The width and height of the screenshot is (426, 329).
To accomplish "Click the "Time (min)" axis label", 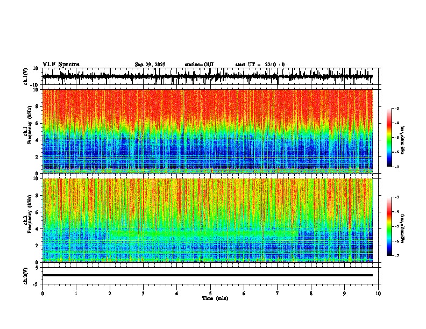I will point(215,298).
